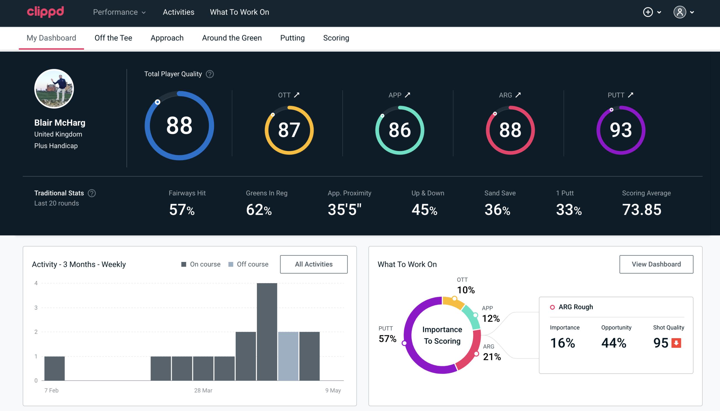
Task: Select the Putting tab
Action: [x=292, y=38]
